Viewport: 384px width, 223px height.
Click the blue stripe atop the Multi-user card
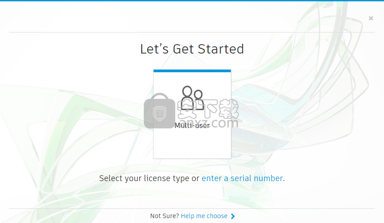click(192, 71)
